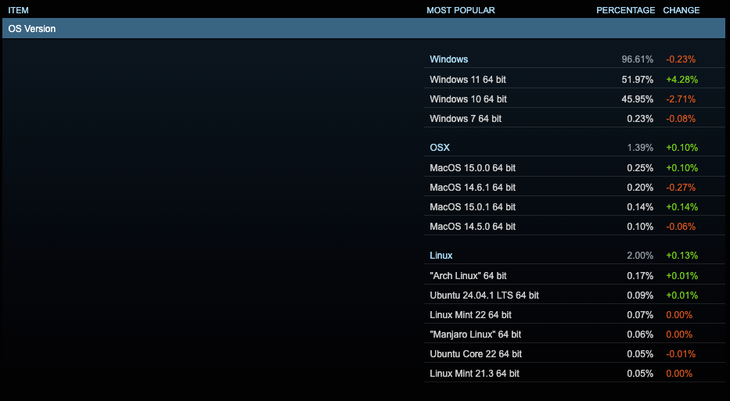Click the CHANGE column header
Screen dimensions: 730x401
681,10
